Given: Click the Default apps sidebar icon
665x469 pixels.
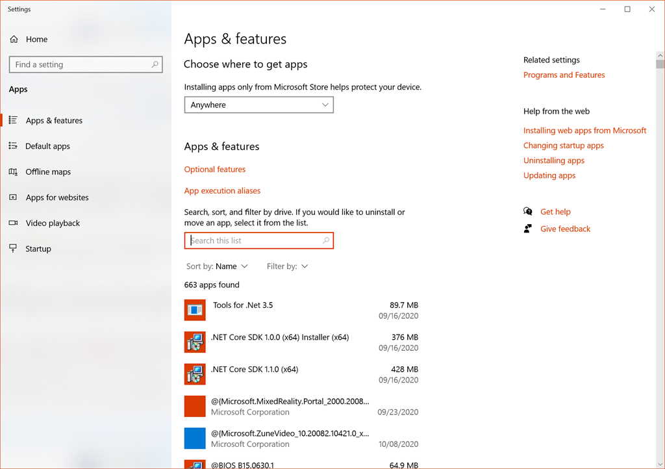Looking at the screenshot, I should 13,146.
